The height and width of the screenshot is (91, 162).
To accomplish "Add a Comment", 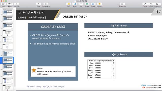I will point(99,4).
